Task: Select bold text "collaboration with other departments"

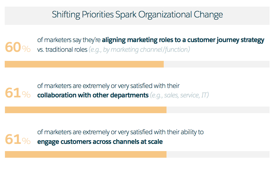Action: pyautogui.click(x=93, y=95)
